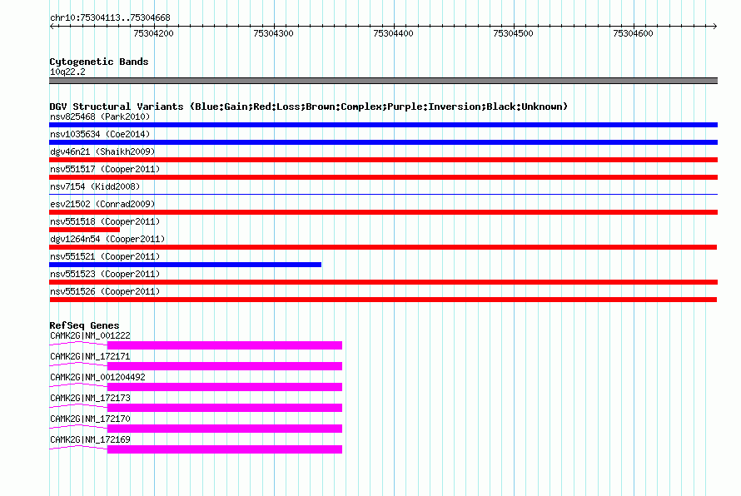Open transcript CAMK2G|NM_172170 label

(x=90, y=419)
